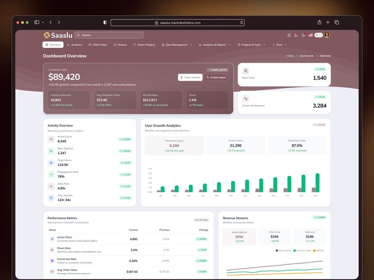This screenshot has width=374, height=280.
Task: Click the Avg. Session clock icon
Action: click(x=51, y=198)
